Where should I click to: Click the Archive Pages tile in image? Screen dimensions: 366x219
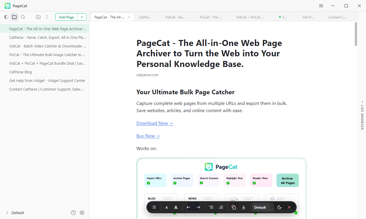pyautogui.click(x=182, y=180)
